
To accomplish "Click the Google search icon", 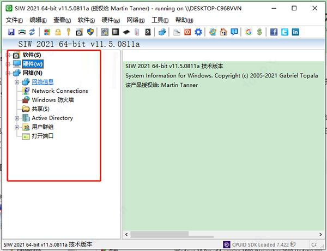I will click(x=249, y=32).
